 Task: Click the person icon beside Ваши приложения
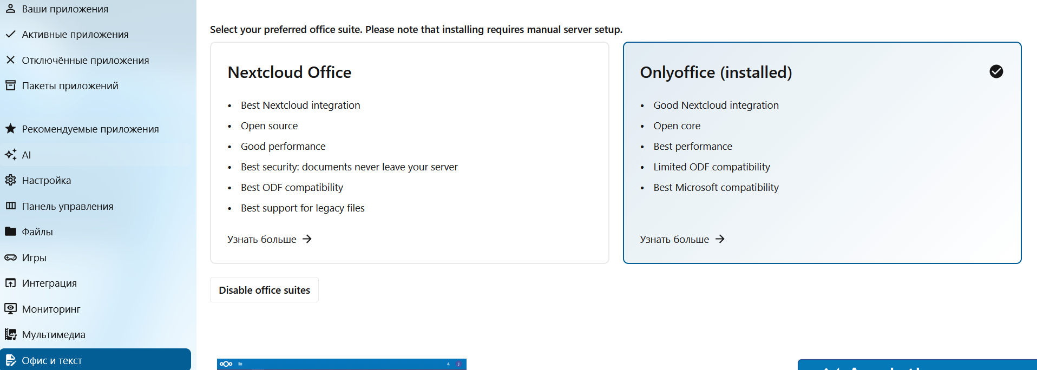(10, 9)
